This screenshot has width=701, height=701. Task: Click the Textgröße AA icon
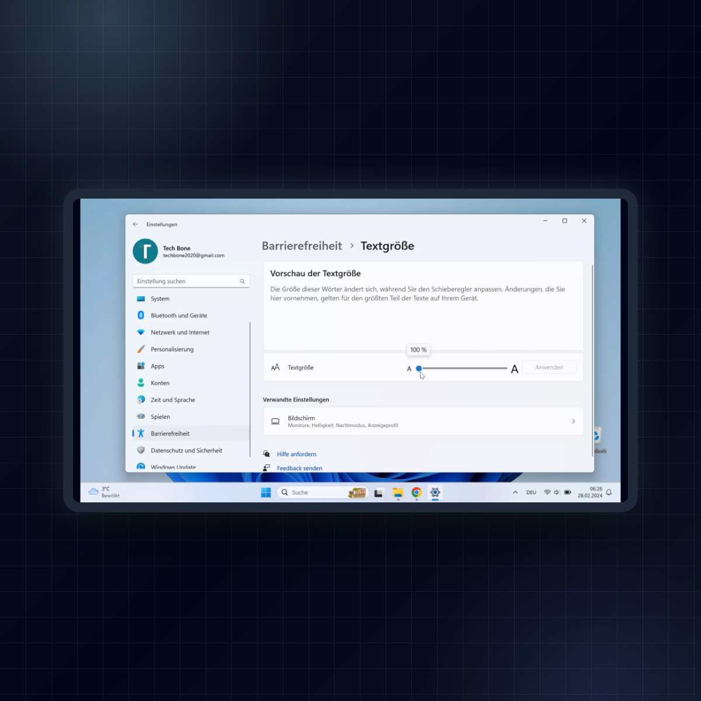[x=275, y=367]
